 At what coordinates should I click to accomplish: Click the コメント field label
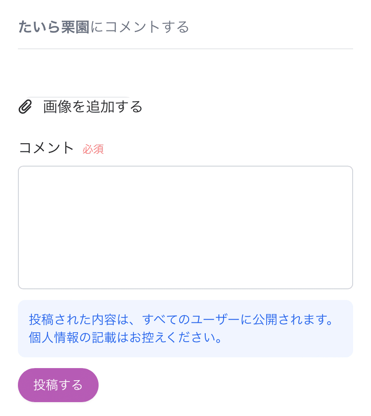(46, 148)
